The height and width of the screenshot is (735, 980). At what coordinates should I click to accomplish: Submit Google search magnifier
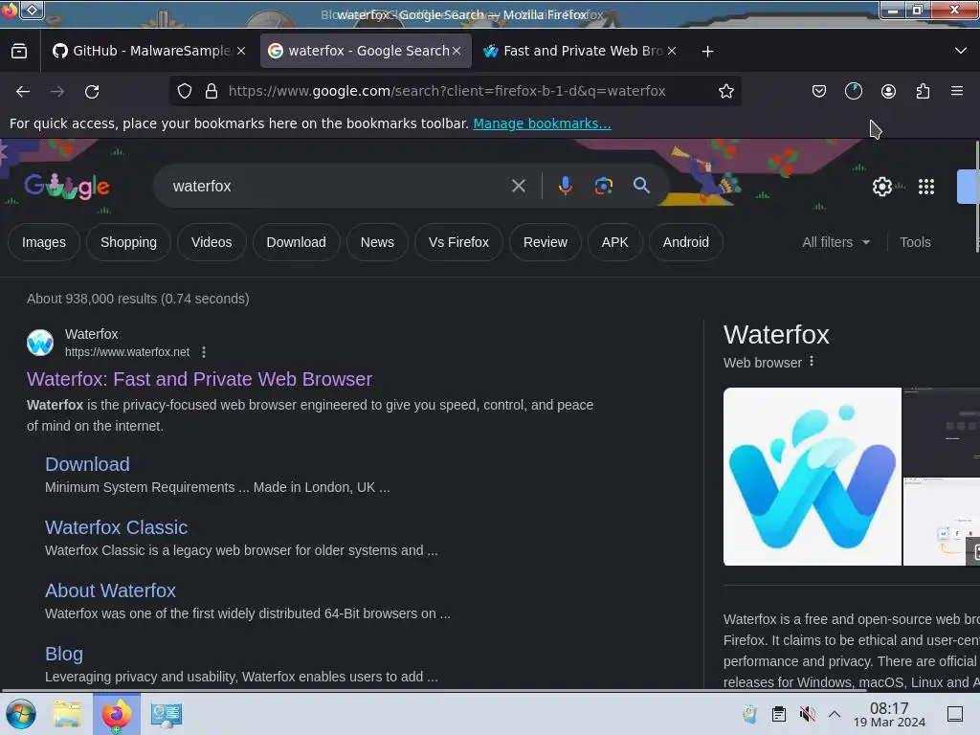[x=641, y=186]
